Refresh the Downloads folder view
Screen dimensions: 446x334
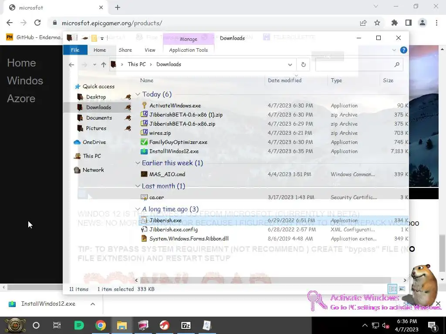click(x=304, y=64)
